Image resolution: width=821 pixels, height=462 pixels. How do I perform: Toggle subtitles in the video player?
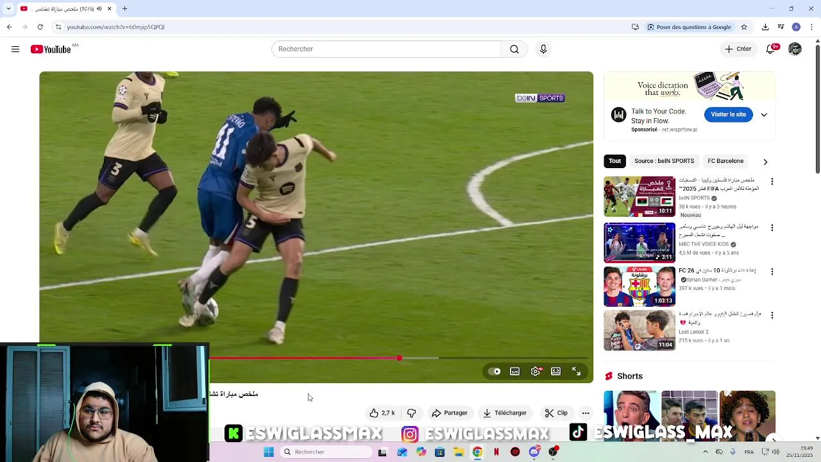[515, 372]
